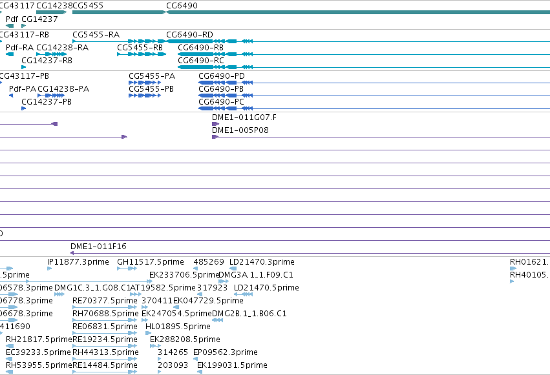This screenshot has width=550, height=375.
Task: Click clone DME1-005P08 label
Action: (x=240, y=130)
